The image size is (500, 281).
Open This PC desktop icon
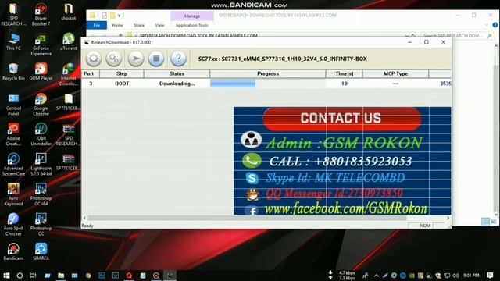tap(13, 41)
